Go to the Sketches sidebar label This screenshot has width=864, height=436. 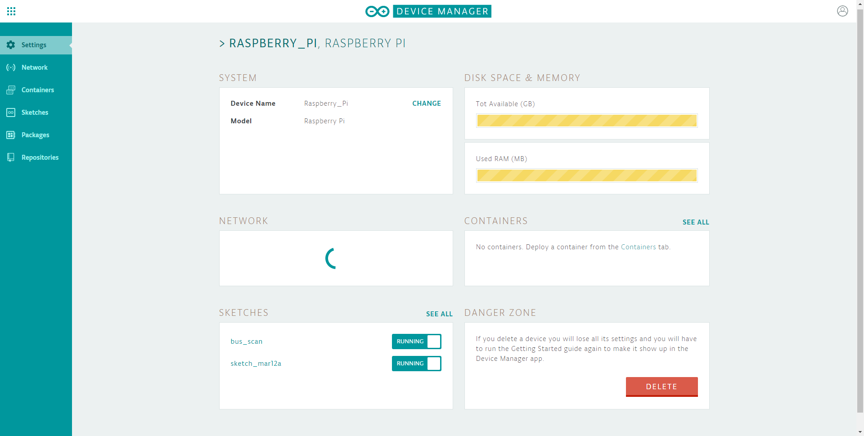pyautogui.click(x=35, y=112)
